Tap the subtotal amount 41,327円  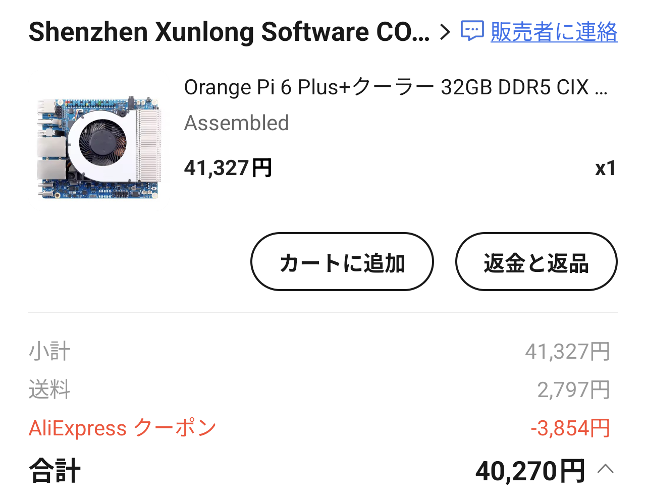coord(568,352)
